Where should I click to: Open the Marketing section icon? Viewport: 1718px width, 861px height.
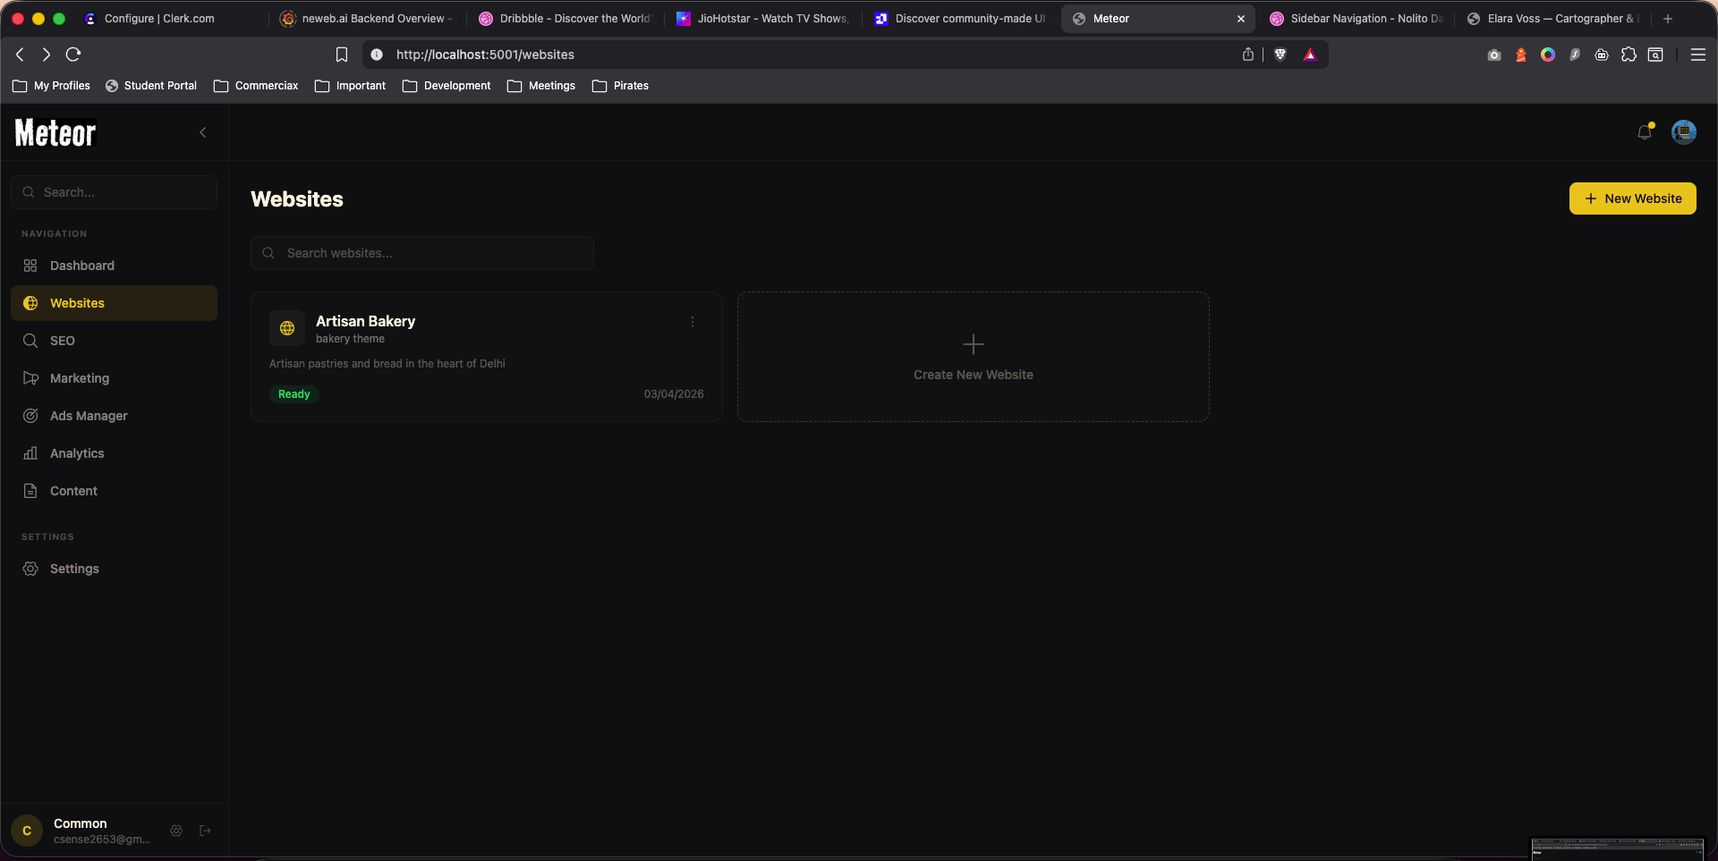[x=30, y=378]
